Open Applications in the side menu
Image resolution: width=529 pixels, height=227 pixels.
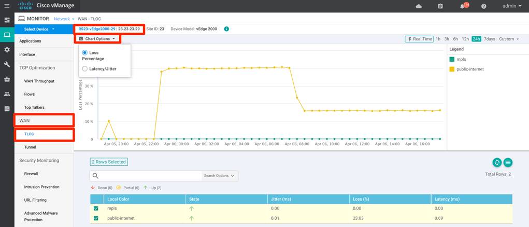coord(31,41)
